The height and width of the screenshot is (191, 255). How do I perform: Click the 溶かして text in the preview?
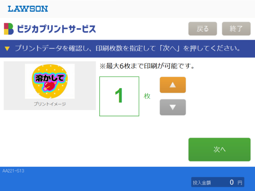click(50, 78)
